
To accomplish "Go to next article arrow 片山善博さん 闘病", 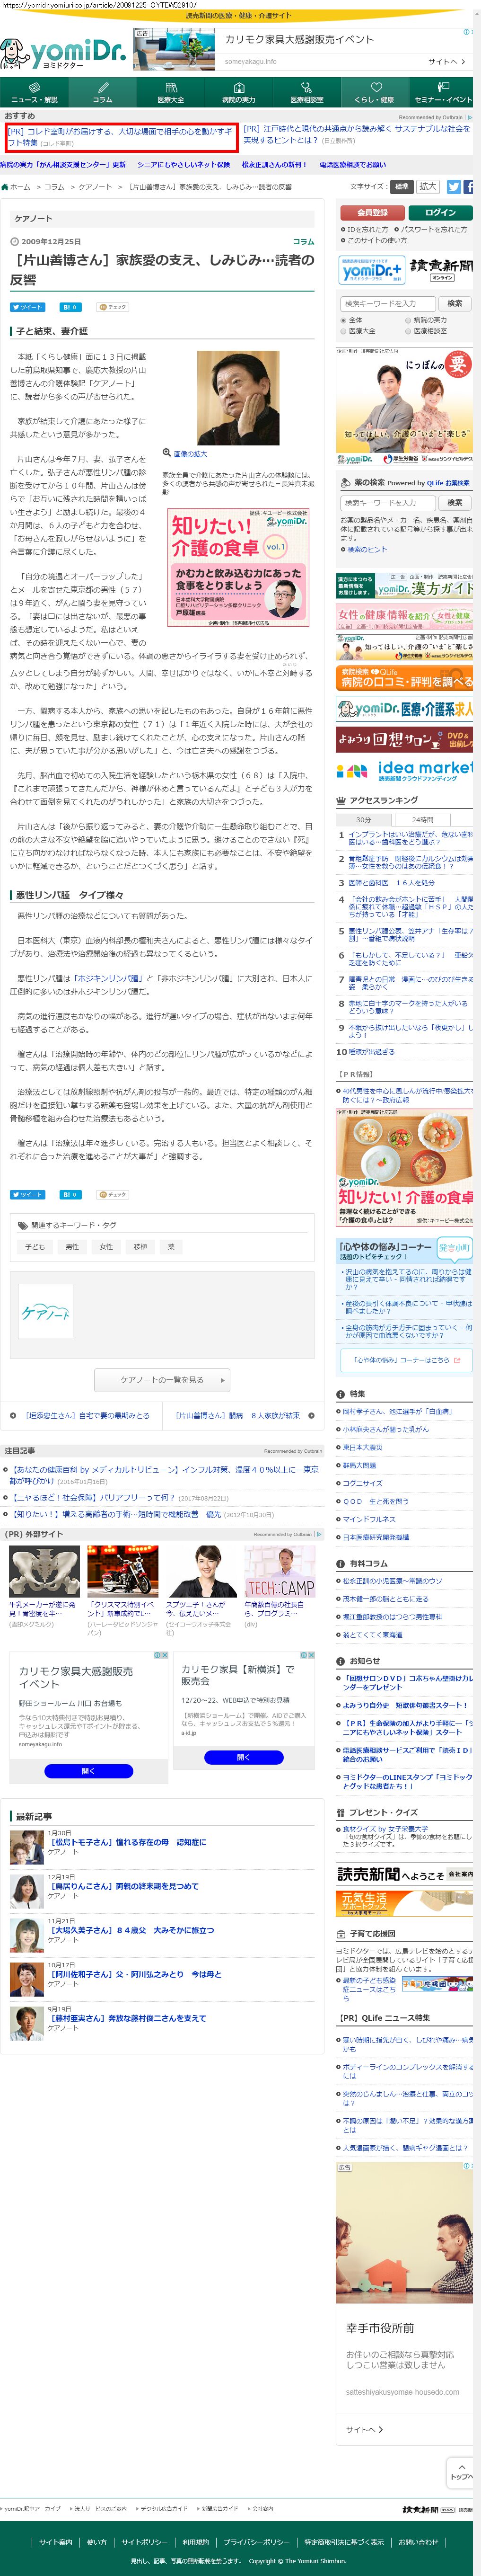I will (311, 1415).
